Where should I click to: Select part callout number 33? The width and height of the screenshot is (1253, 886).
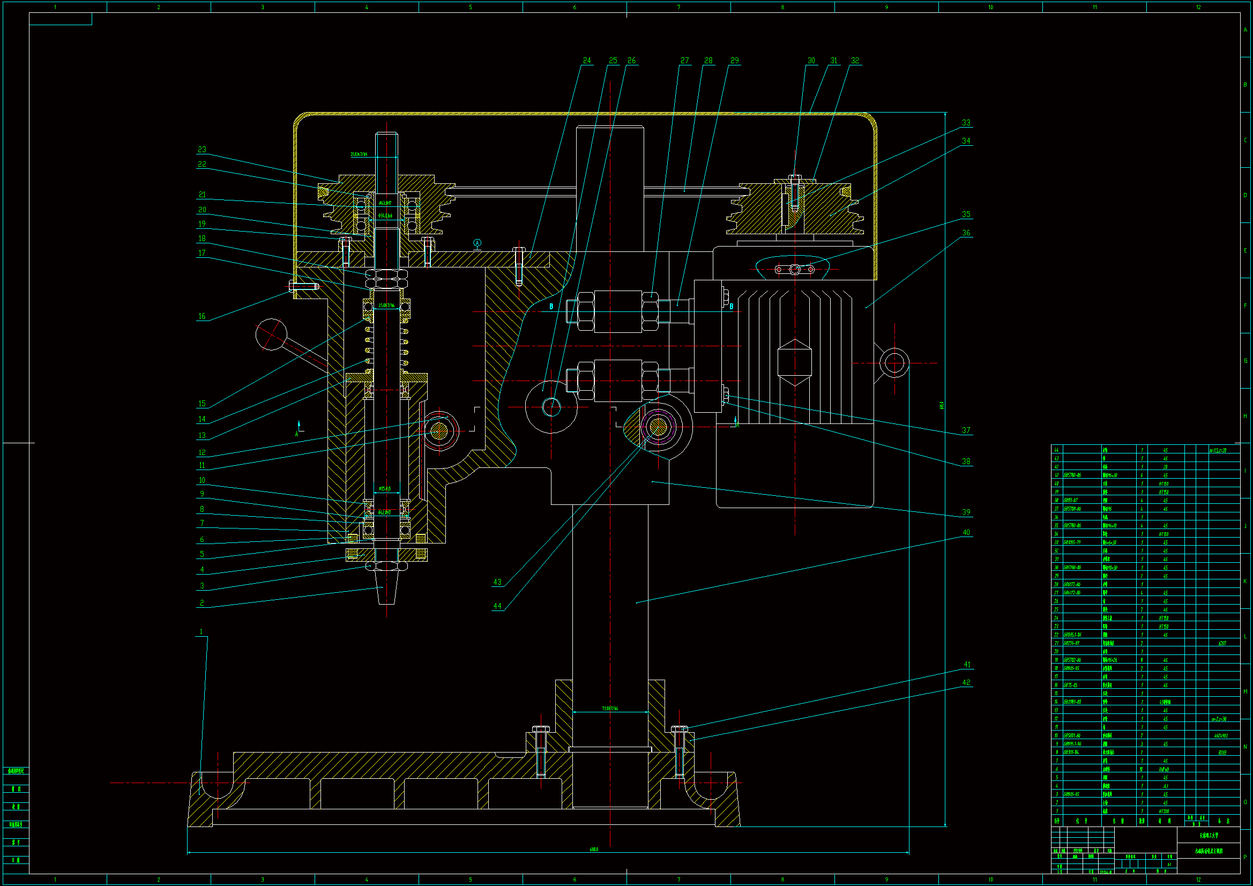point(966,123)
